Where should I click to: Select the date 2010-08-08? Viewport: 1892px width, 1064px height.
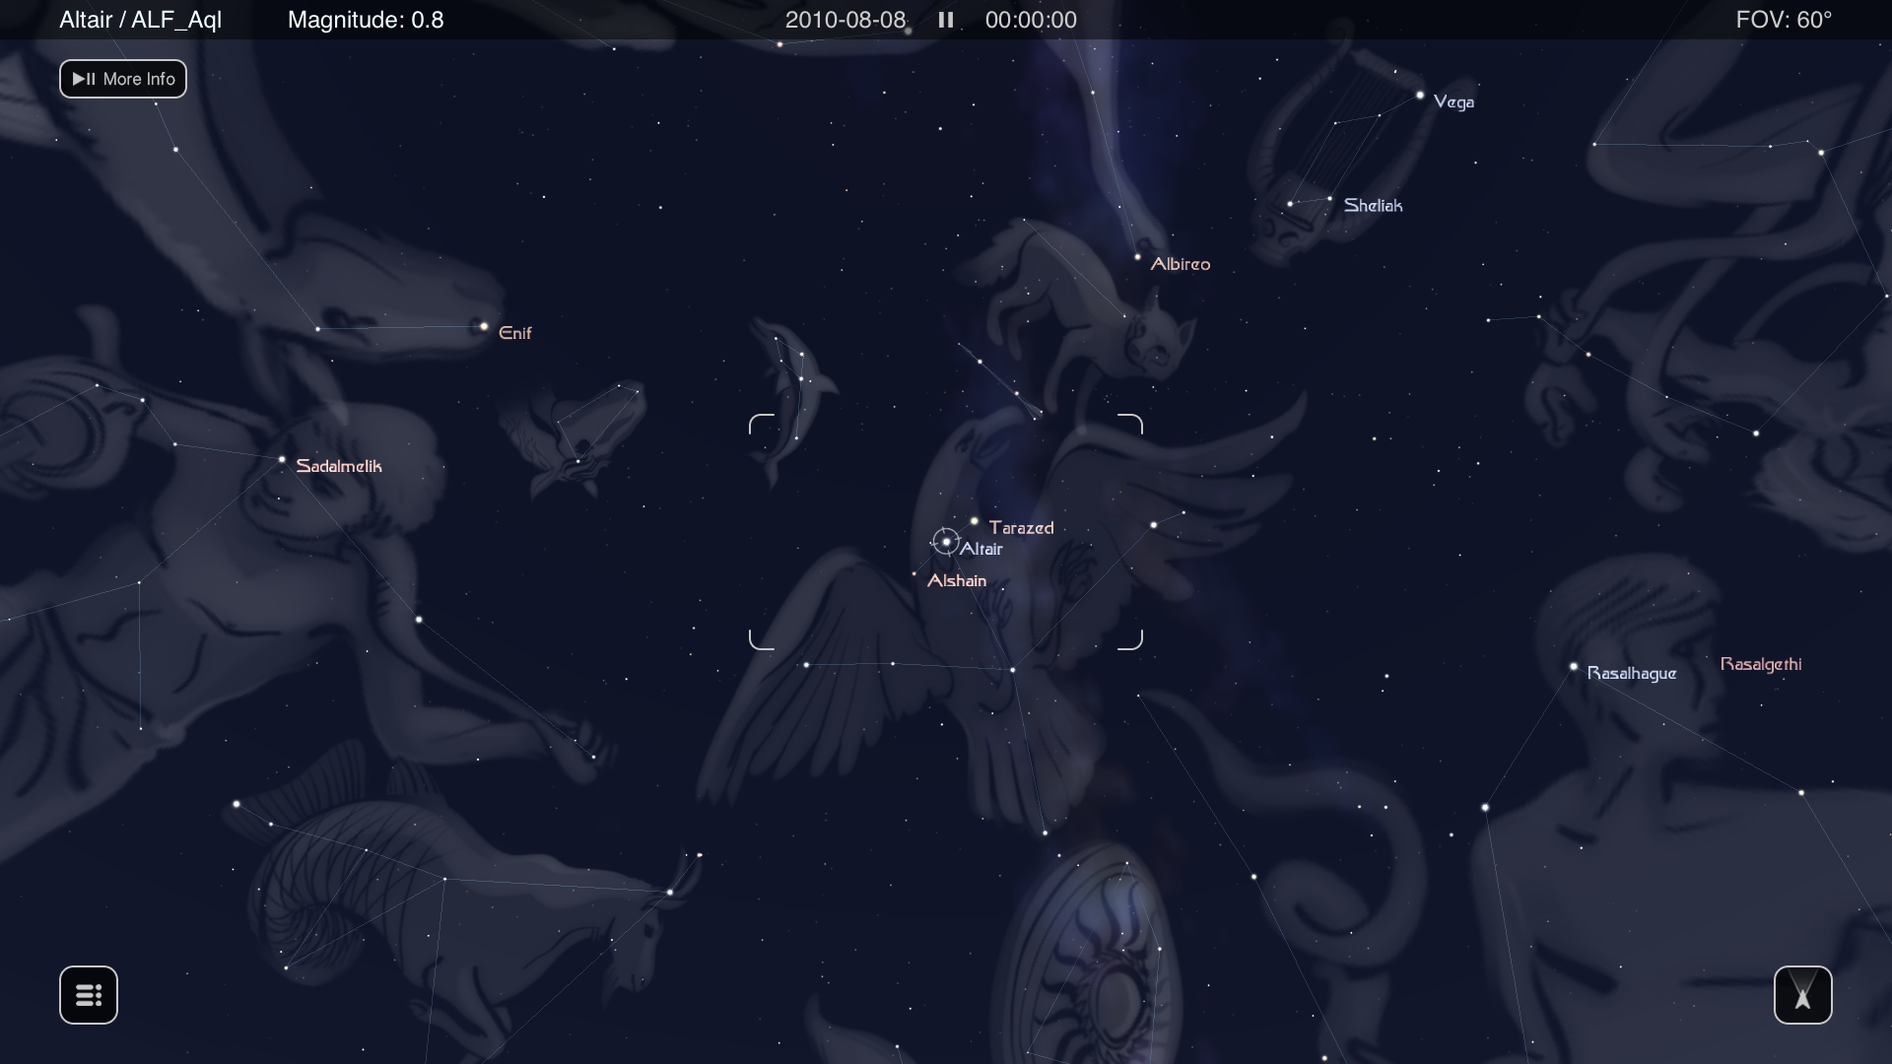(845, 20)
